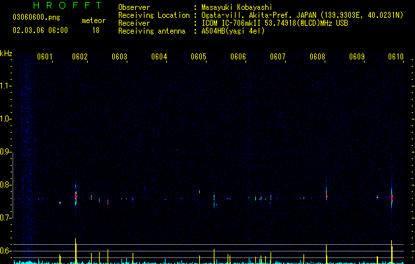Click the kHz axis unit label

(x=6, y=53)
